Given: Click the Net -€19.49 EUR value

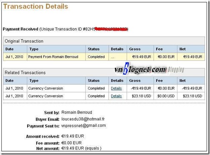Looking at the screenshot, I should pos(192,89).
